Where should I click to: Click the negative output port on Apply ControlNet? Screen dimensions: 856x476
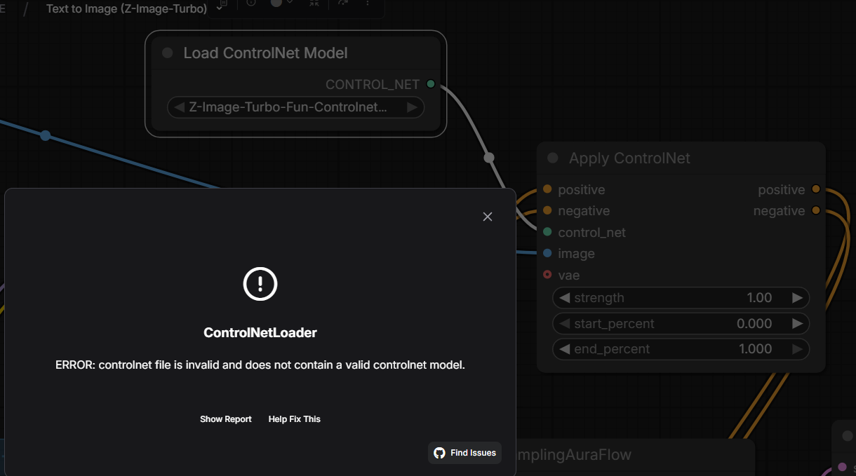pyautogui.click(x=815, y=210)
